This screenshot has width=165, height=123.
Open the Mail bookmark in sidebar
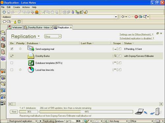3,33
